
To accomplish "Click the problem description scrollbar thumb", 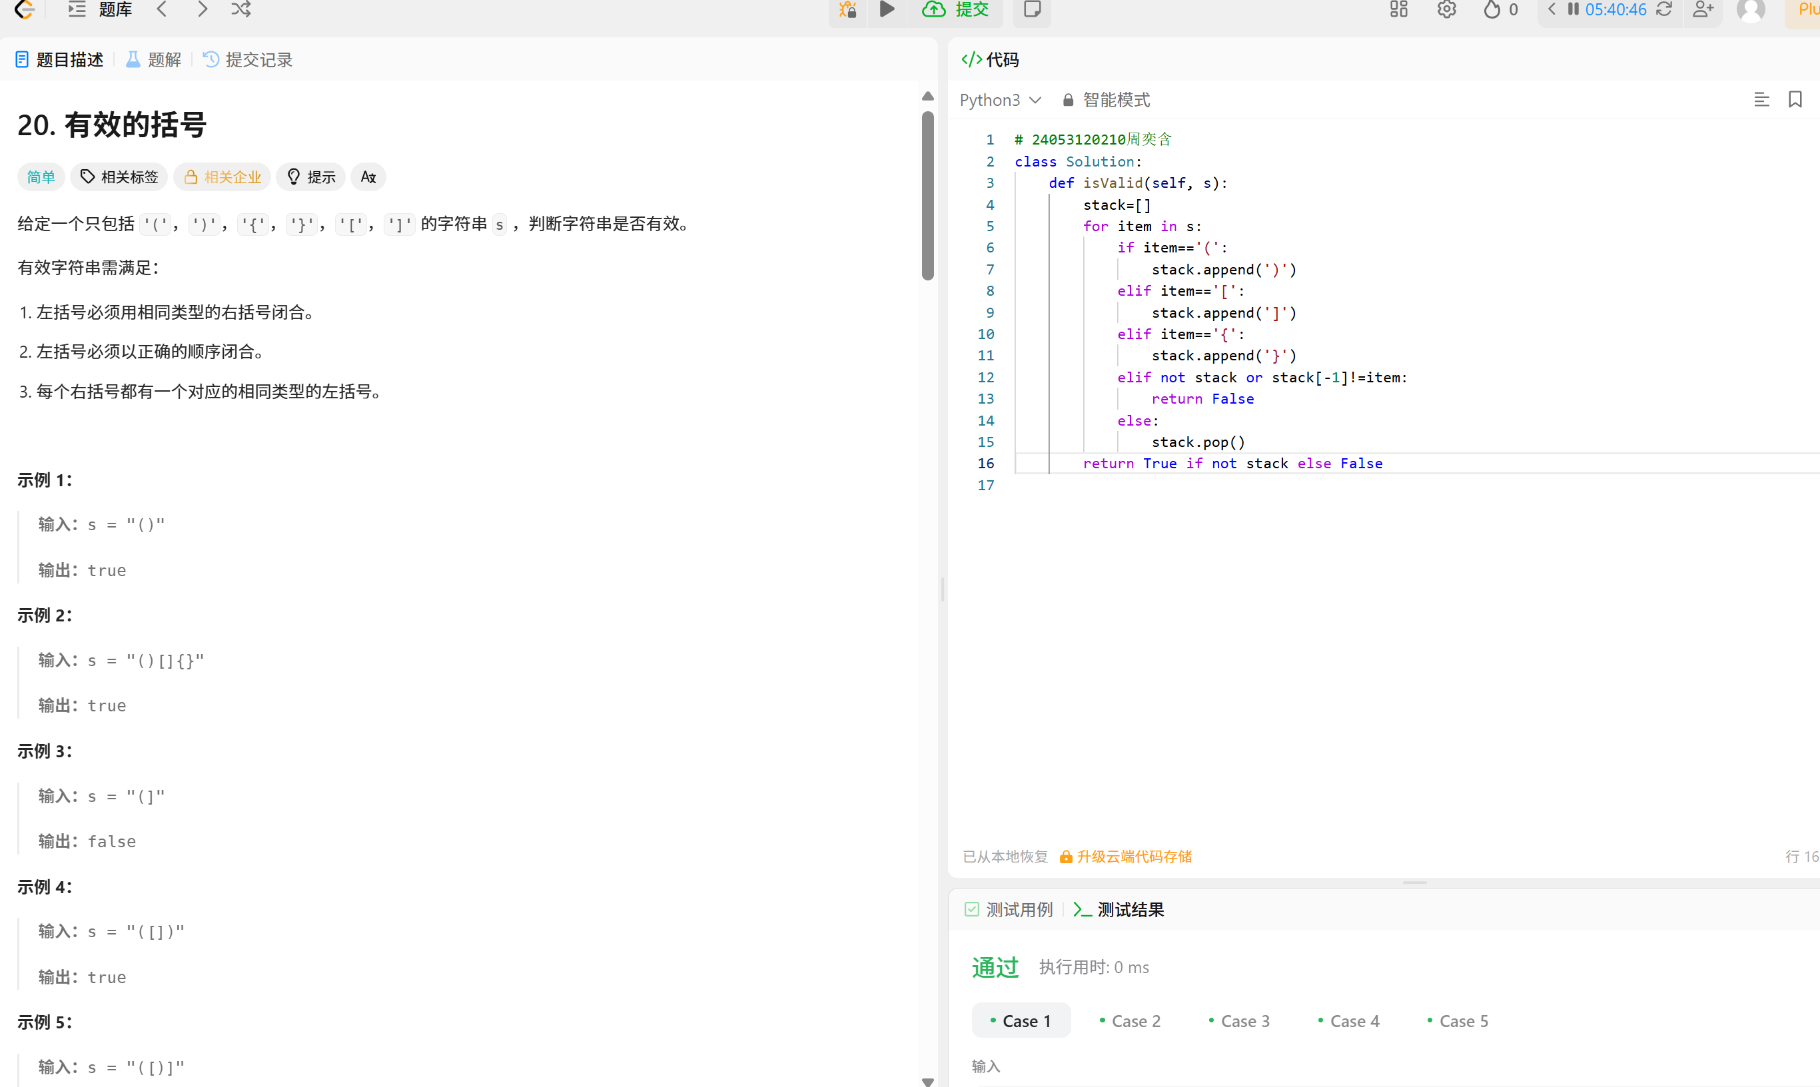I will 927,195.
